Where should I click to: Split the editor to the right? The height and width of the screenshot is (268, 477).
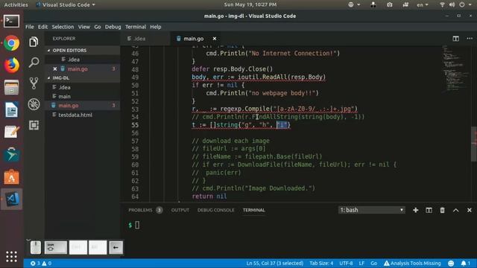[x=455, y=39]
